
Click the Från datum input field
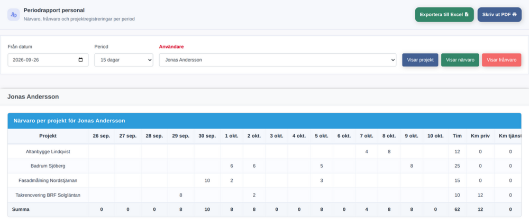point(48,60)
